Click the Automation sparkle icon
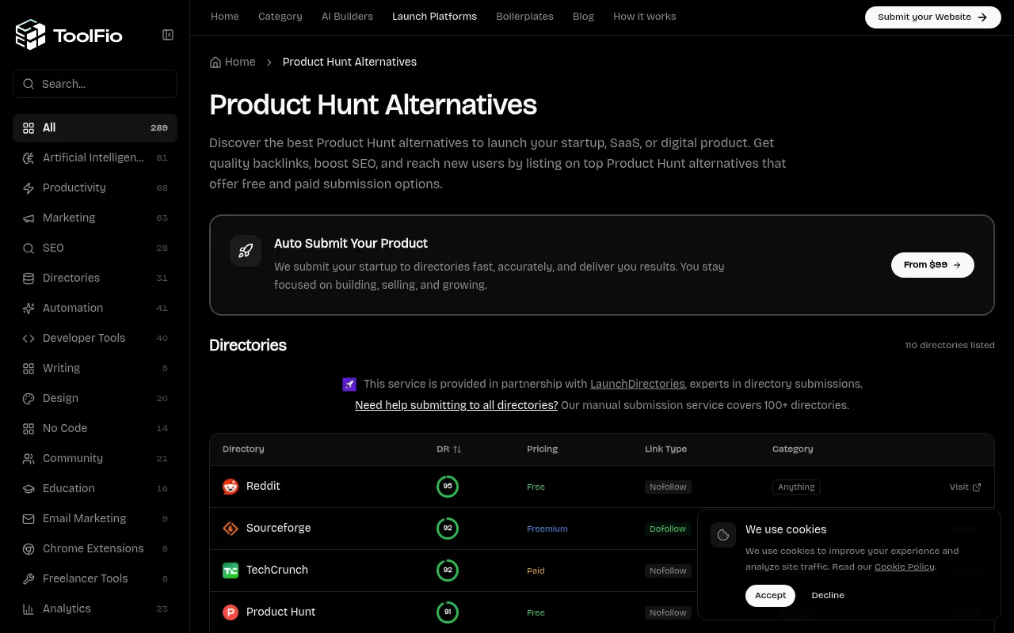 pos(29,309)
